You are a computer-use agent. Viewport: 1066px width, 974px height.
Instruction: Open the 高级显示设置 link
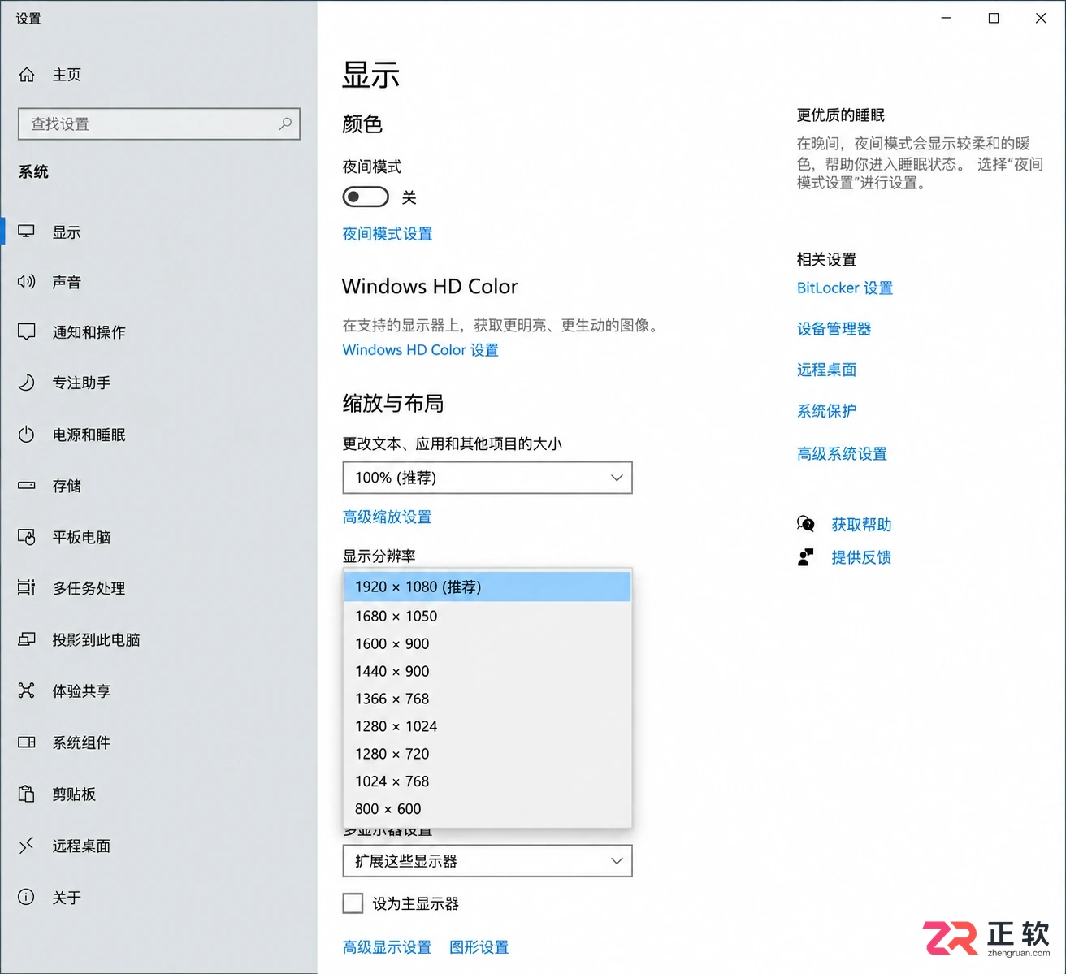tap(387, 947)
